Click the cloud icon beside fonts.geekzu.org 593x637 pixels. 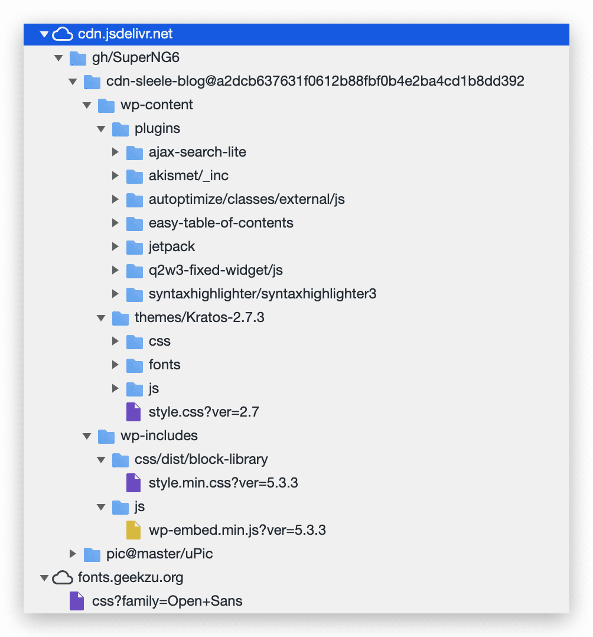63,578
